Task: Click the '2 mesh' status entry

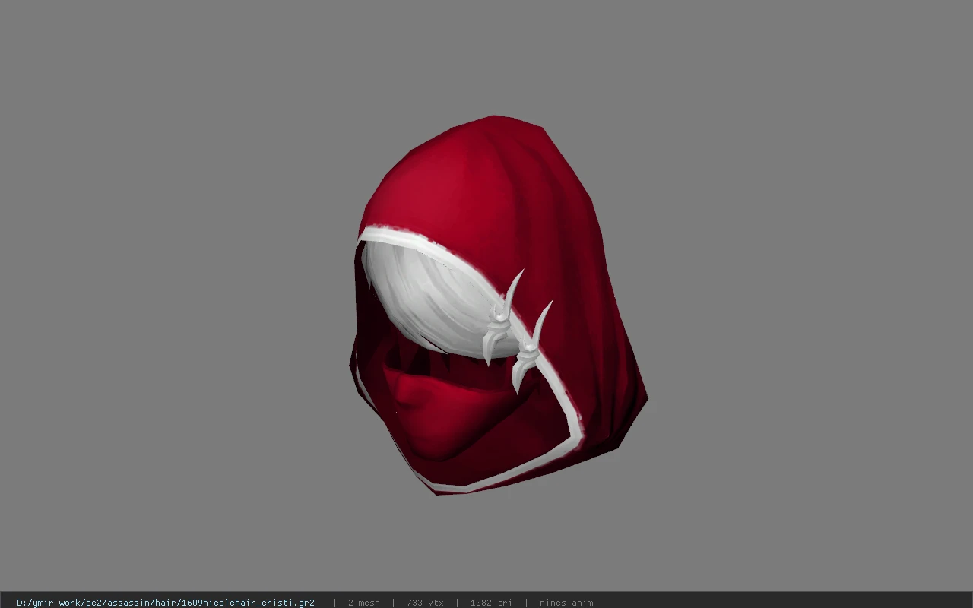Action: click(x=363, y=603)
